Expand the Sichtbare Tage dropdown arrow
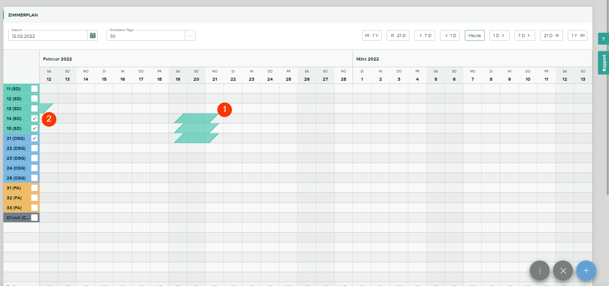The height and width of the screenshot is (286, 609). tap(190, 36)
